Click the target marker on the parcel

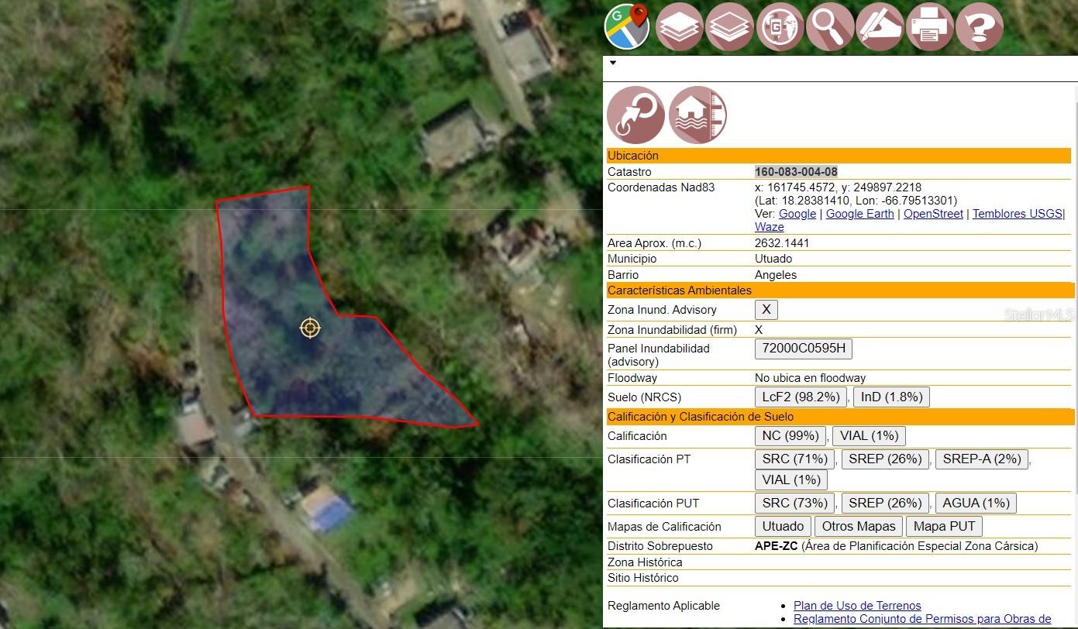click(x=310, y=328)
